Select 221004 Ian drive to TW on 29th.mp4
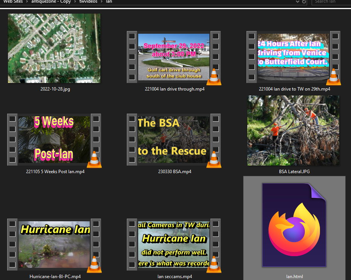Image resolution: width=351 pixels, height=280 pixels. 293,57
